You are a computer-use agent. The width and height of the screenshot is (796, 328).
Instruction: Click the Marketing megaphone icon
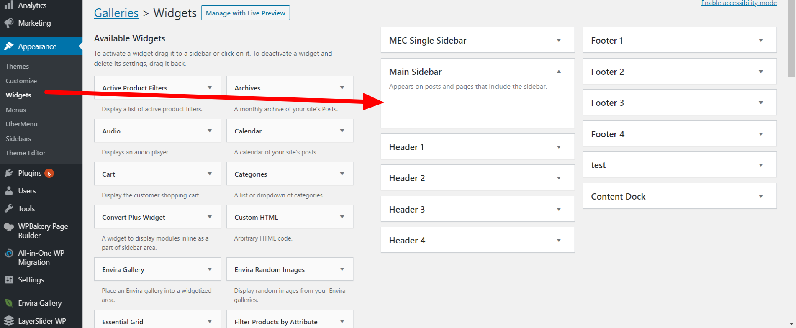point(9,23)
